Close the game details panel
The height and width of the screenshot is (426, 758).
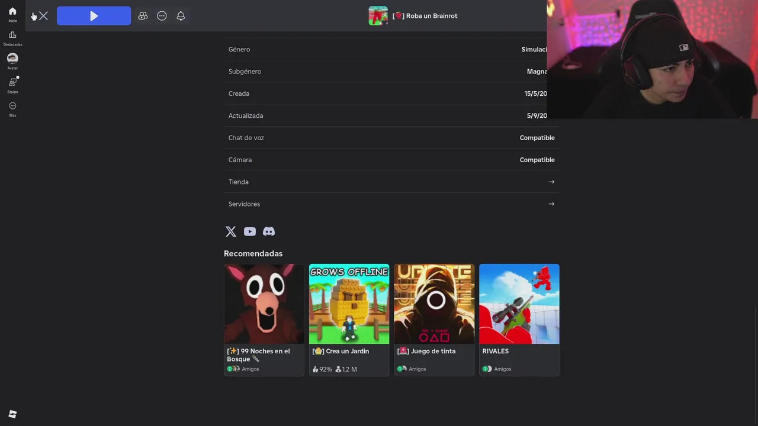43,16
